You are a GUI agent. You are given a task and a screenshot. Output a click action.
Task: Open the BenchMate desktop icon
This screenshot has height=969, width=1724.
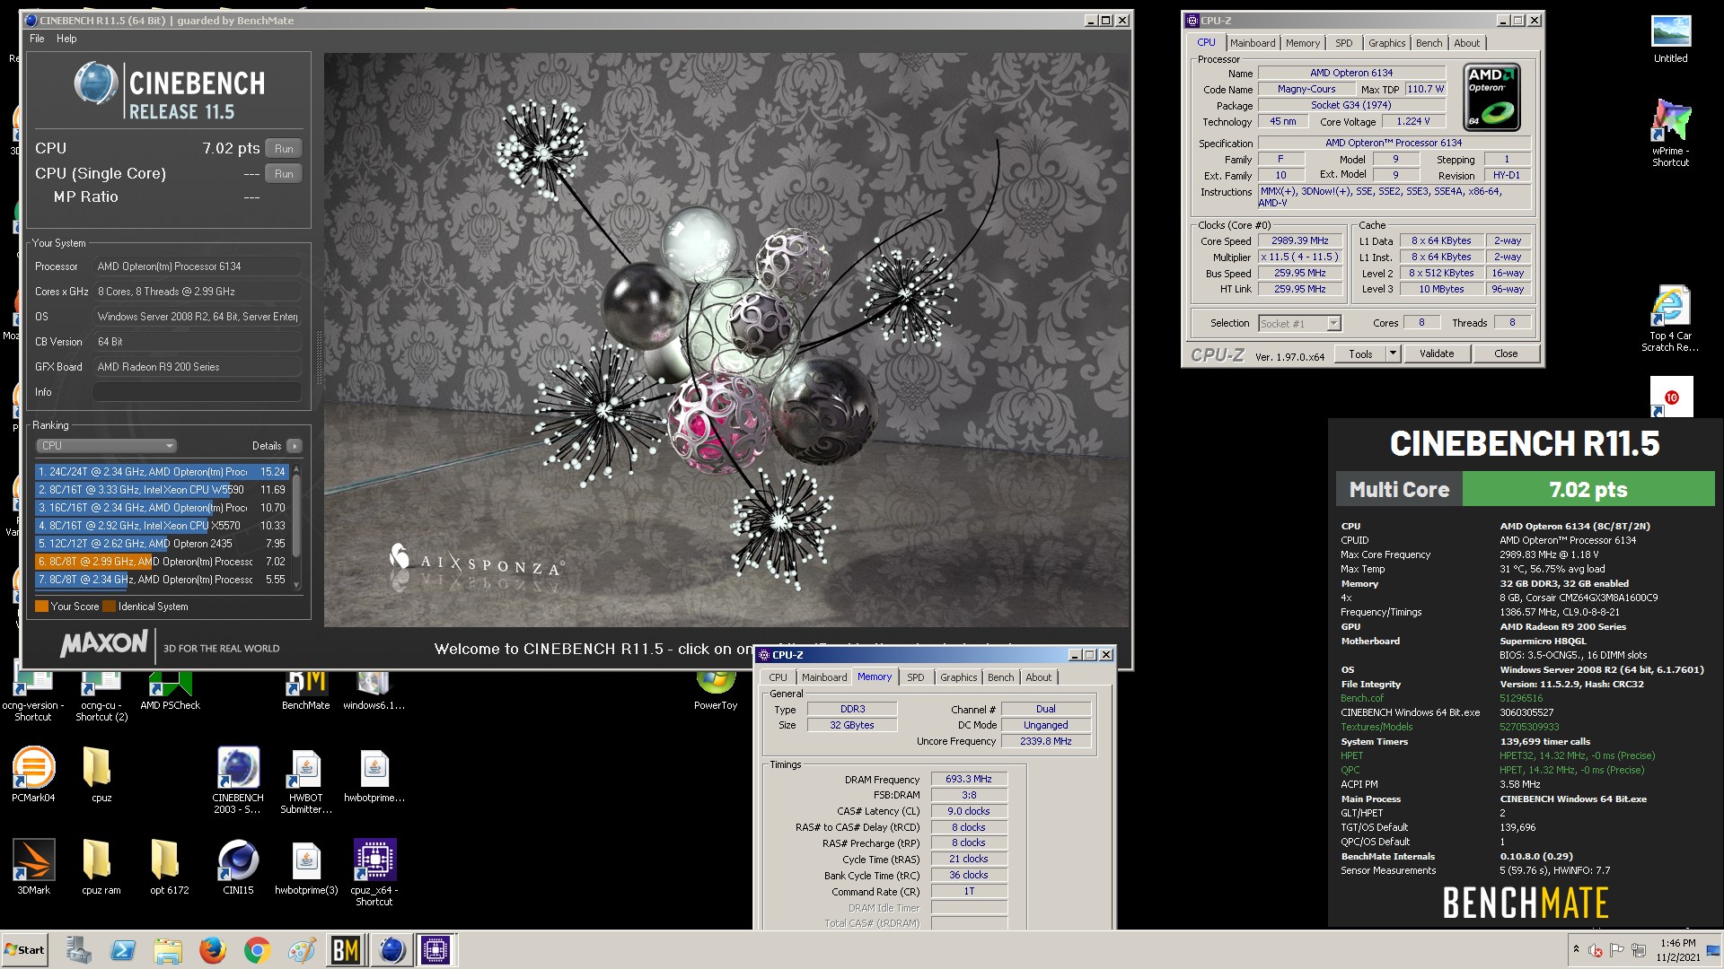tap(305, 691)
